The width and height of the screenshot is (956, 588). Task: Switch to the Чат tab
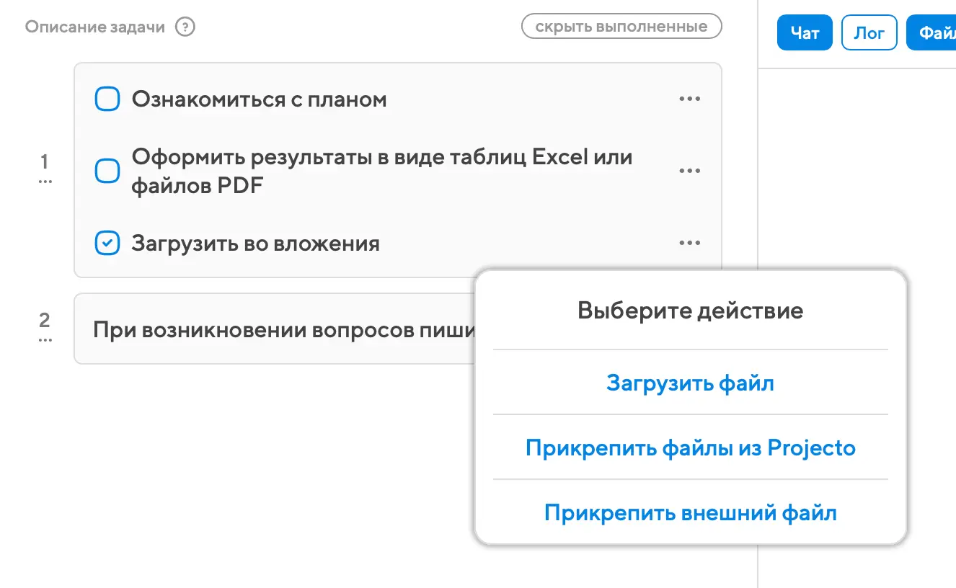[805, 33]
